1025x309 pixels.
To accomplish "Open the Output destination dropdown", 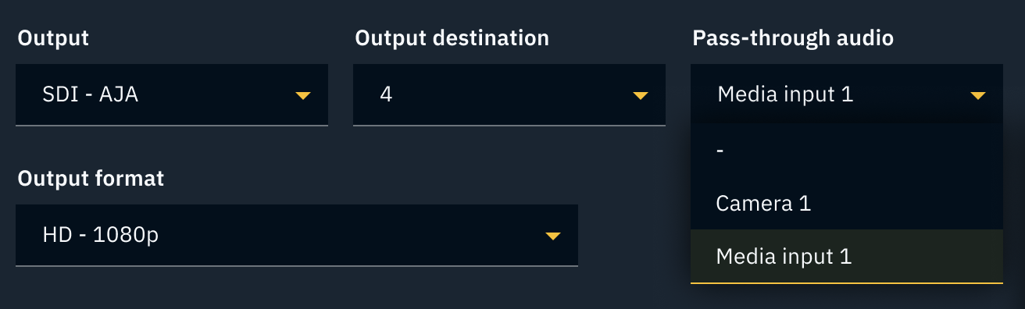I will 509,94.
